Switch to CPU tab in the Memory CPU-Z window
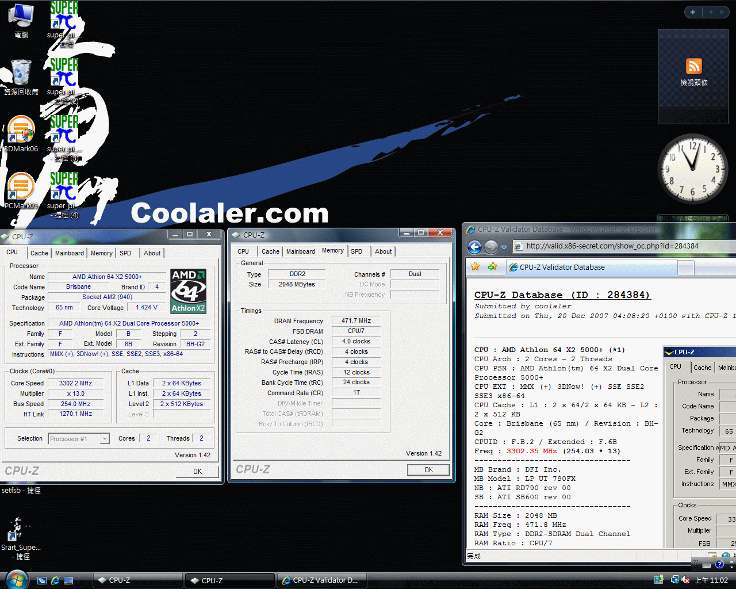736x589 pixels. tap(243, 251)
